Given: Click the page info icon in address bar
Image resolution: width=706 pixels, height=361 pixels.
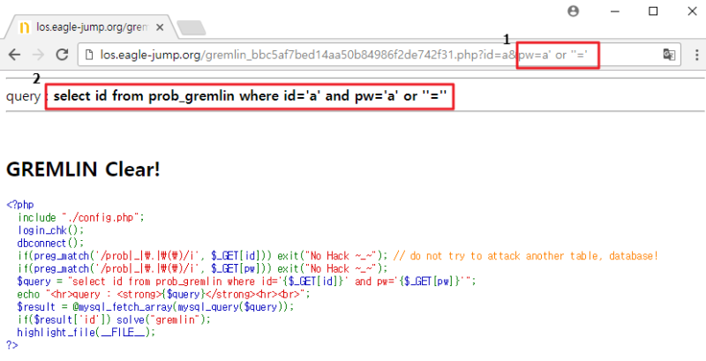Looking at the screenshot, I should [x=89, y=55].
